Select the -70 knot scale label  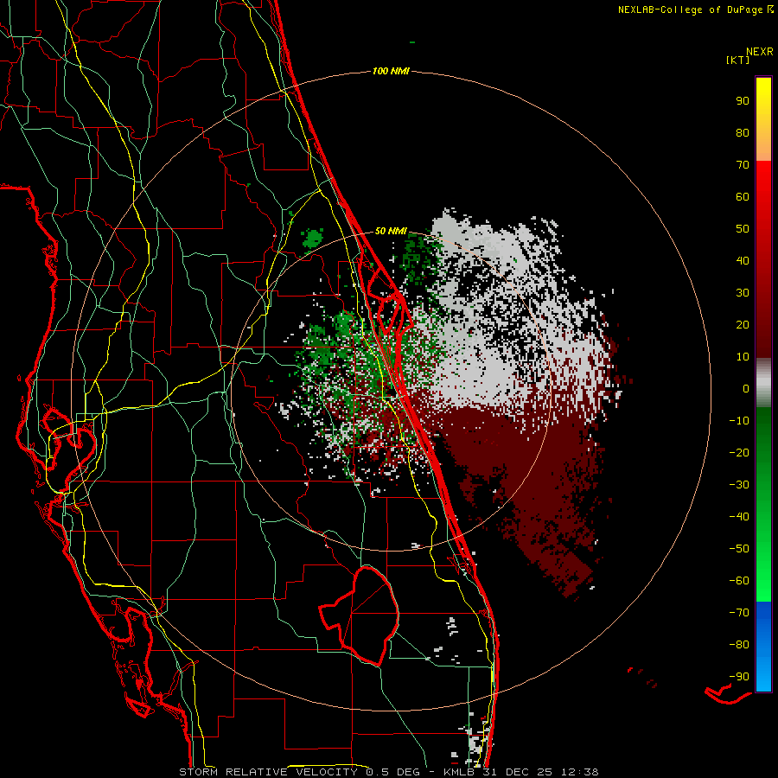(x=739, y=612)
